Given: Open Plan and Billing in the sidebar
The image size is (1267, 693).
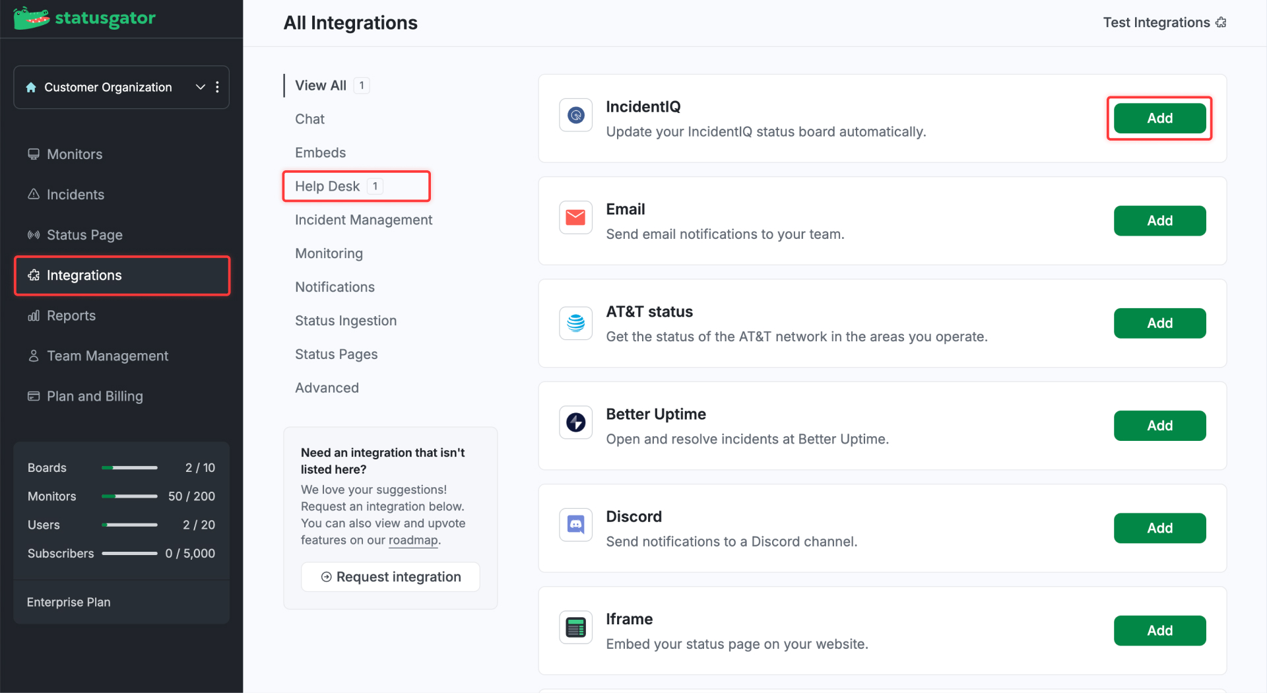Looking at the screenshot, I should [x=121, y=396].
